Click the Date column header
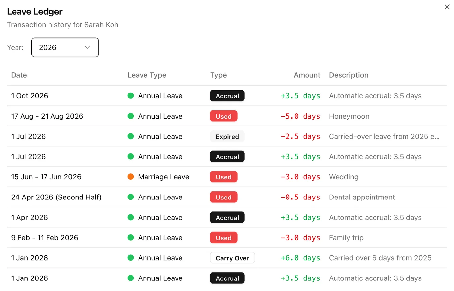454x291 pixels. click(x=19, y=75)
